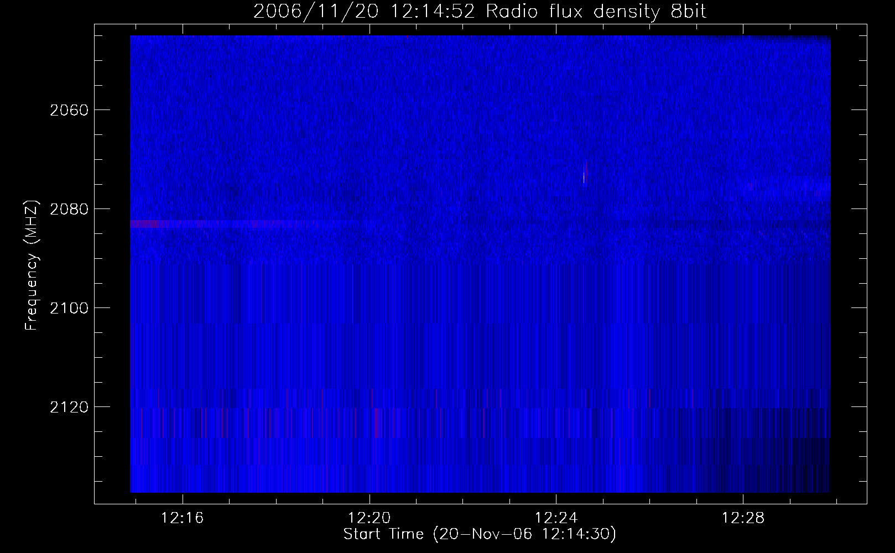
Task: Click the 2100 frequency tick label
Action: pyautogui.click(x=69, y=308)
